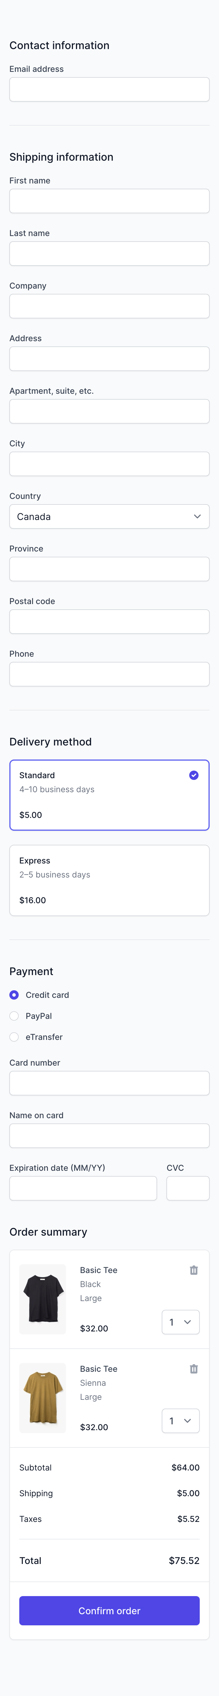Focus the CVC input box
Screen dimensions: 219x1696
point(188,1188)
